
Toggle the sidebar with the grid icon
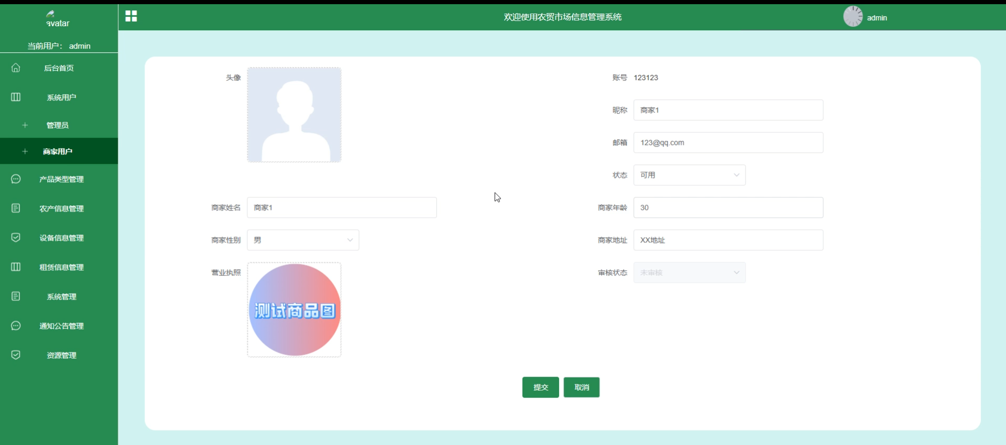coord(131,16)
